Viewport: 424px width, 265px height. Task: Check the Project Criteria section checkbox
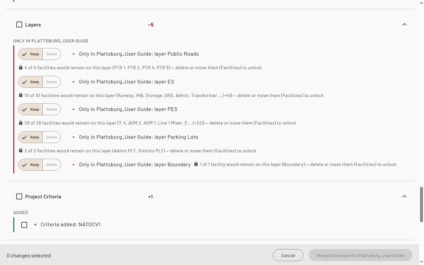coord(19,196)
